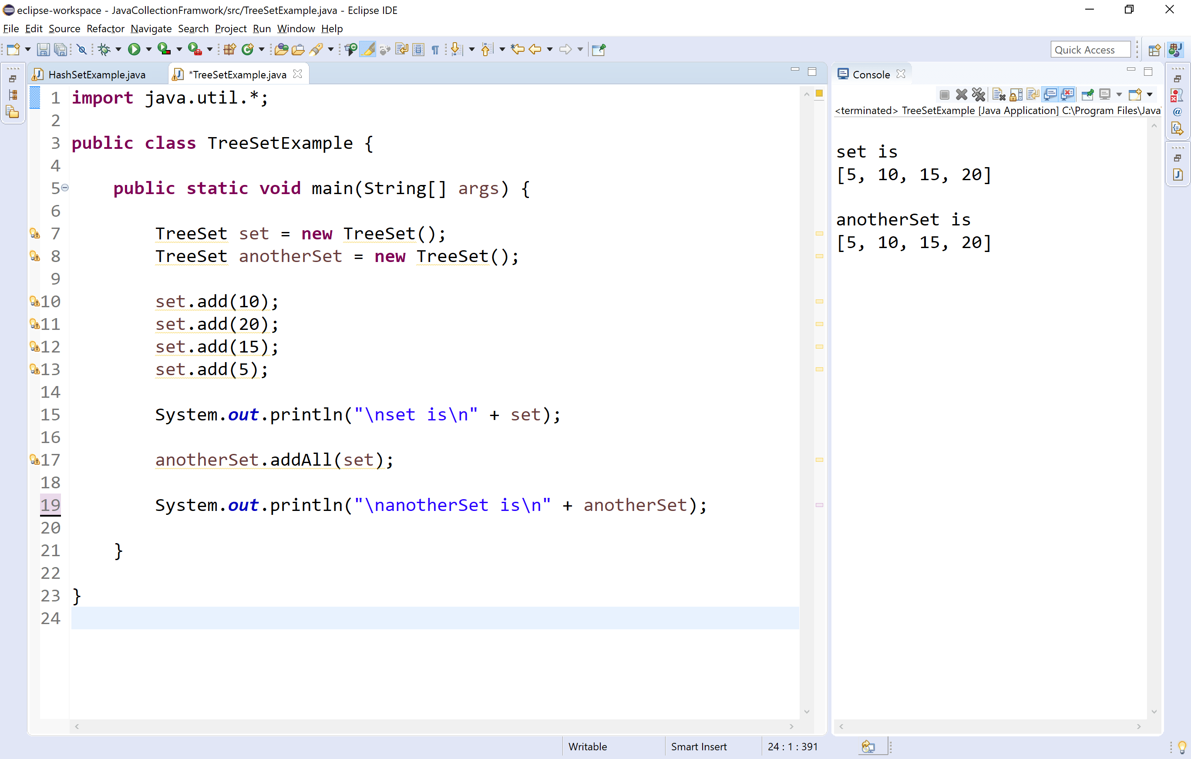The image size is (1191, 759).
Task: Click the editor horizontal scrollbar right arrow
Action: (x=791, y=726)
